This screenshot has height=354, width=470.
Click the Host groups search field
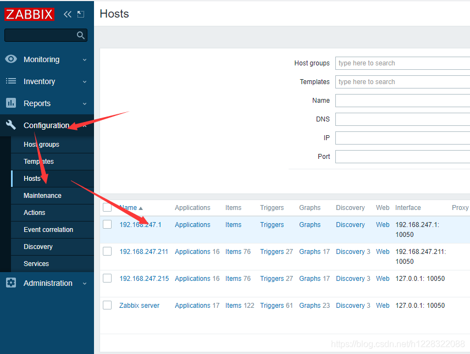(x=402, y=63)
